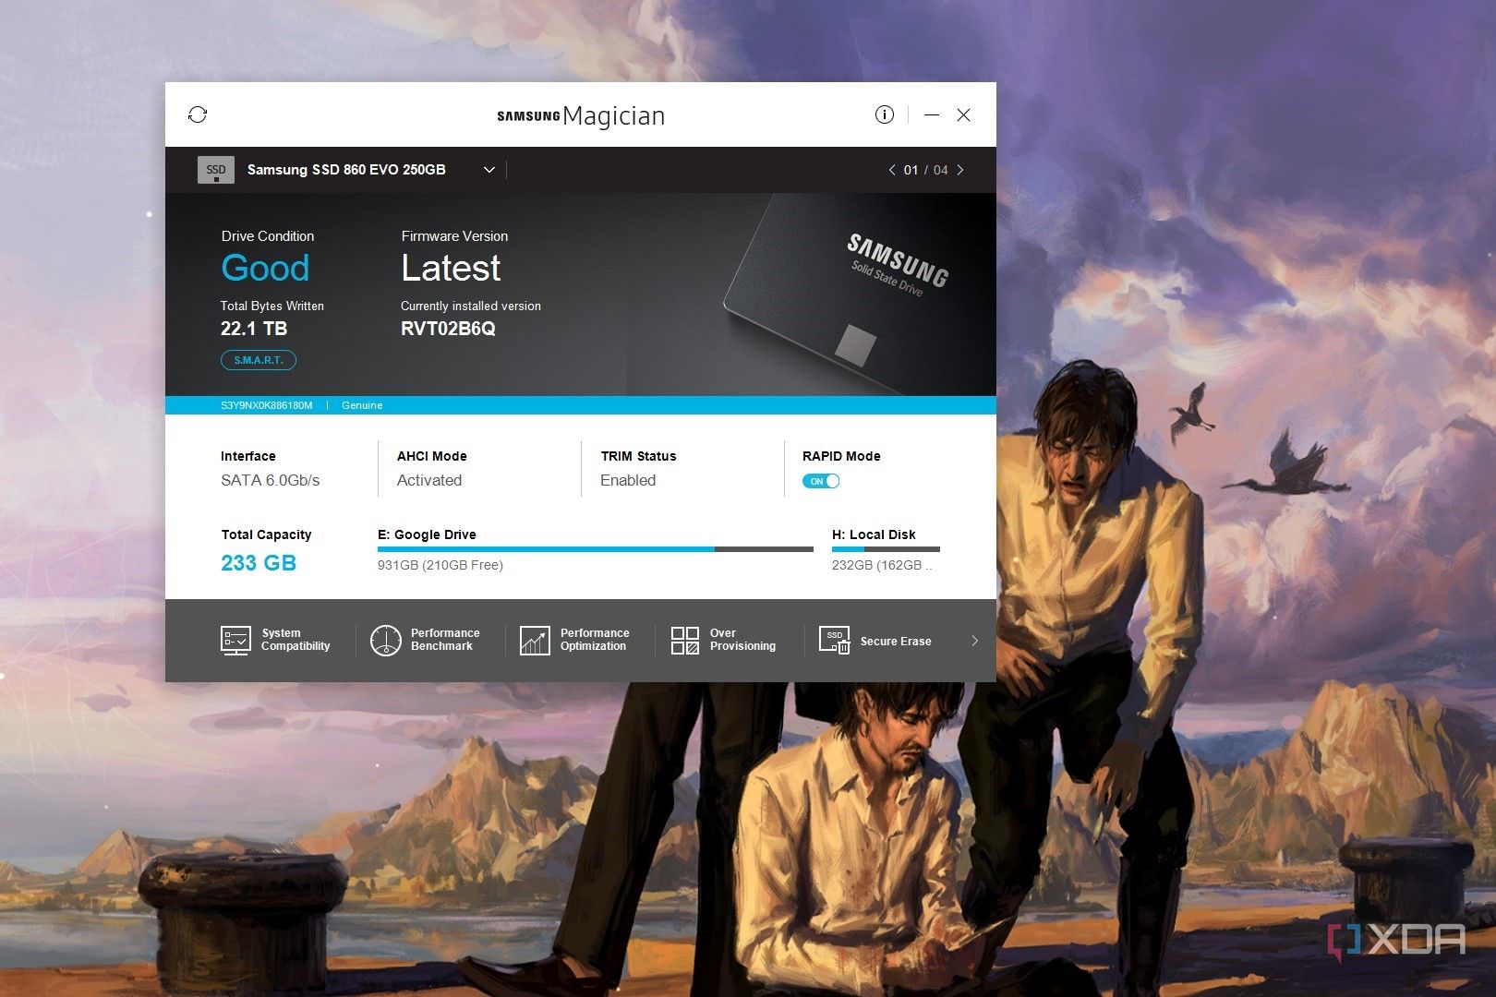Viewport: 1496px width, 997px height.
Task: Select the Performance Benchmark label
Action: pos(445,640)
